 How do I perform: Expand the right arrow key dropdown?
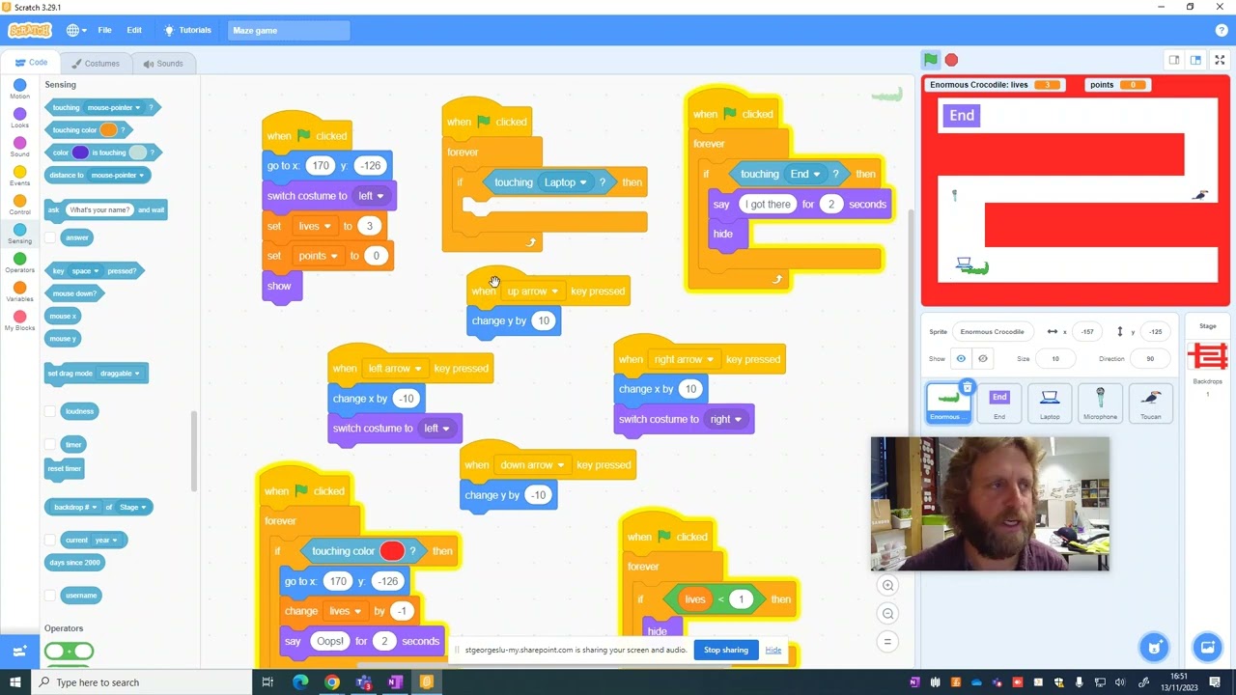click(684, 359)
